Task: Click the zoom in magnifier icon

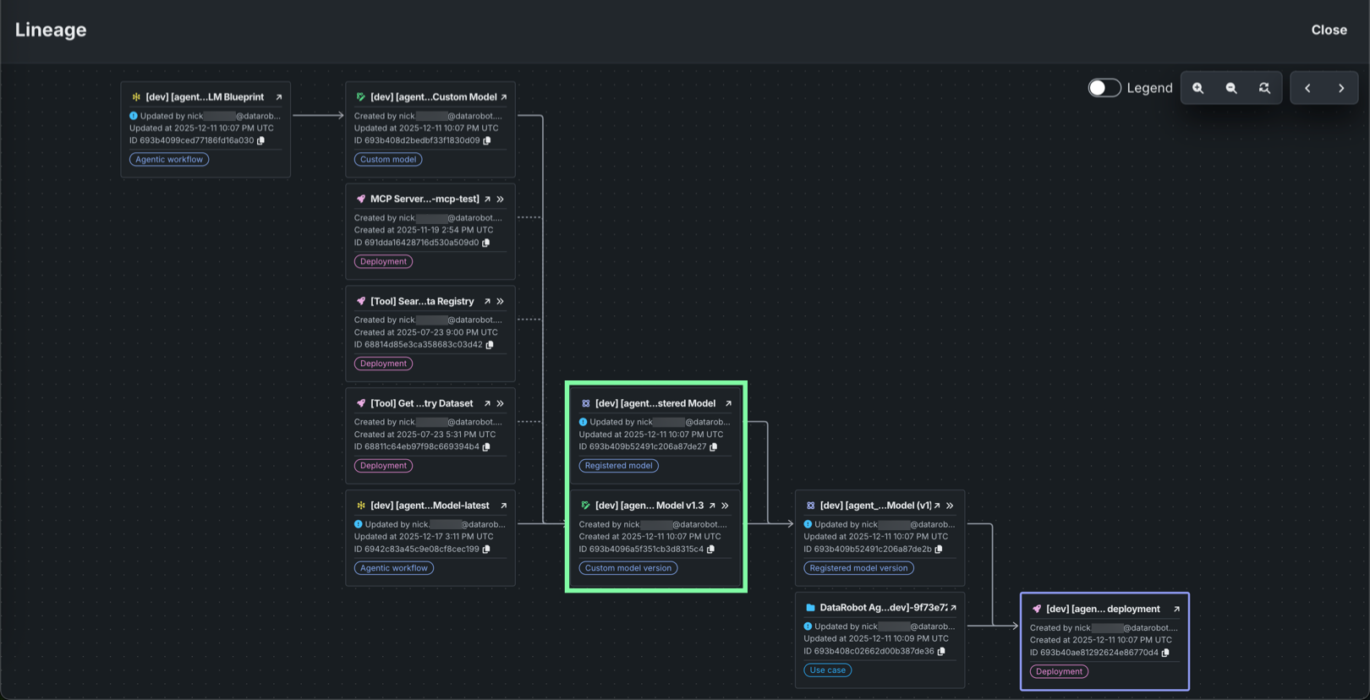Action: pos(1197,88)
